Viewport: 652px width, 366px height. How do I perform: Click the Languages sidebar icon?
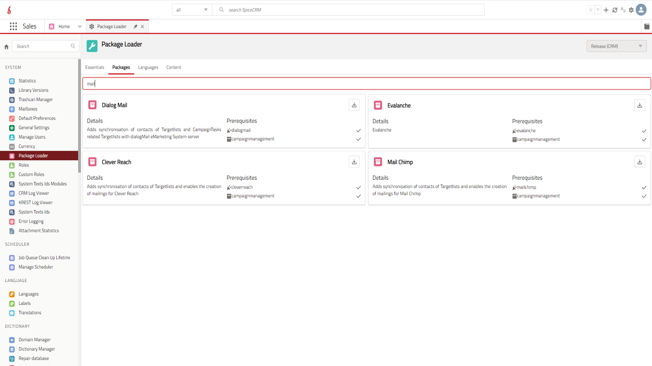(12, 294)
